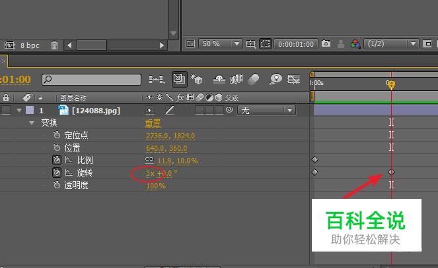Select the [124088.jpg] layer name
Screen dimensions: 438x268
[x=96, y=111]
